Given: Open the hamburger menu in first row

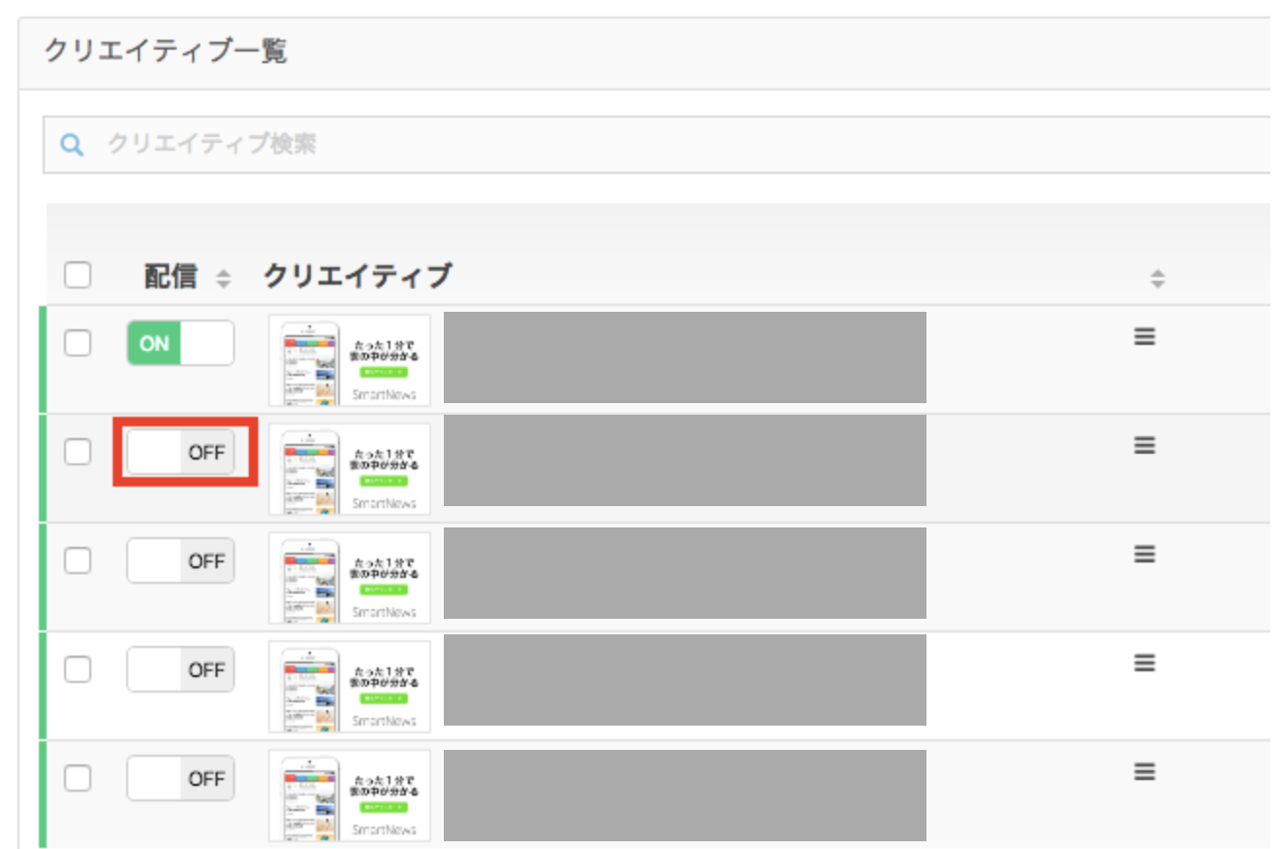Looking at the screenshot, I should [1145, 336].
